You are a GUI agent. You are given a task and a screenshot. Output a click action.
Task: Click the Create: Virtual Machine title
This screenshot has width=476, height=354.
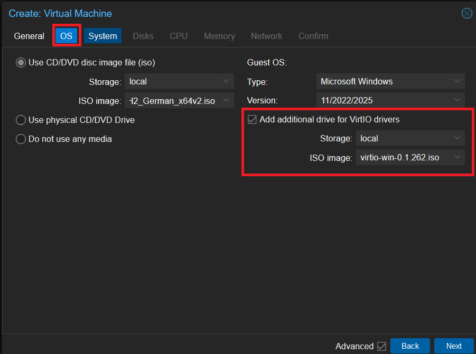60,14
